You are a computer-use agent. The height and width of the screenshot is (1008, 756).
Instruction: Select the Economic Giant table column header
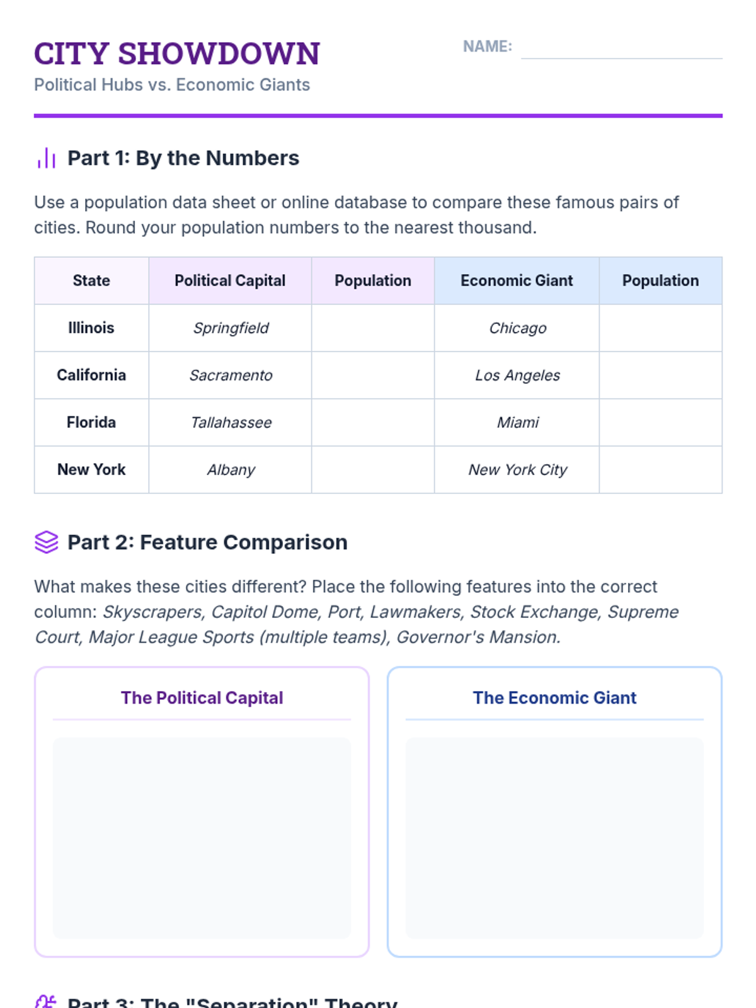[x=517, y=281]
